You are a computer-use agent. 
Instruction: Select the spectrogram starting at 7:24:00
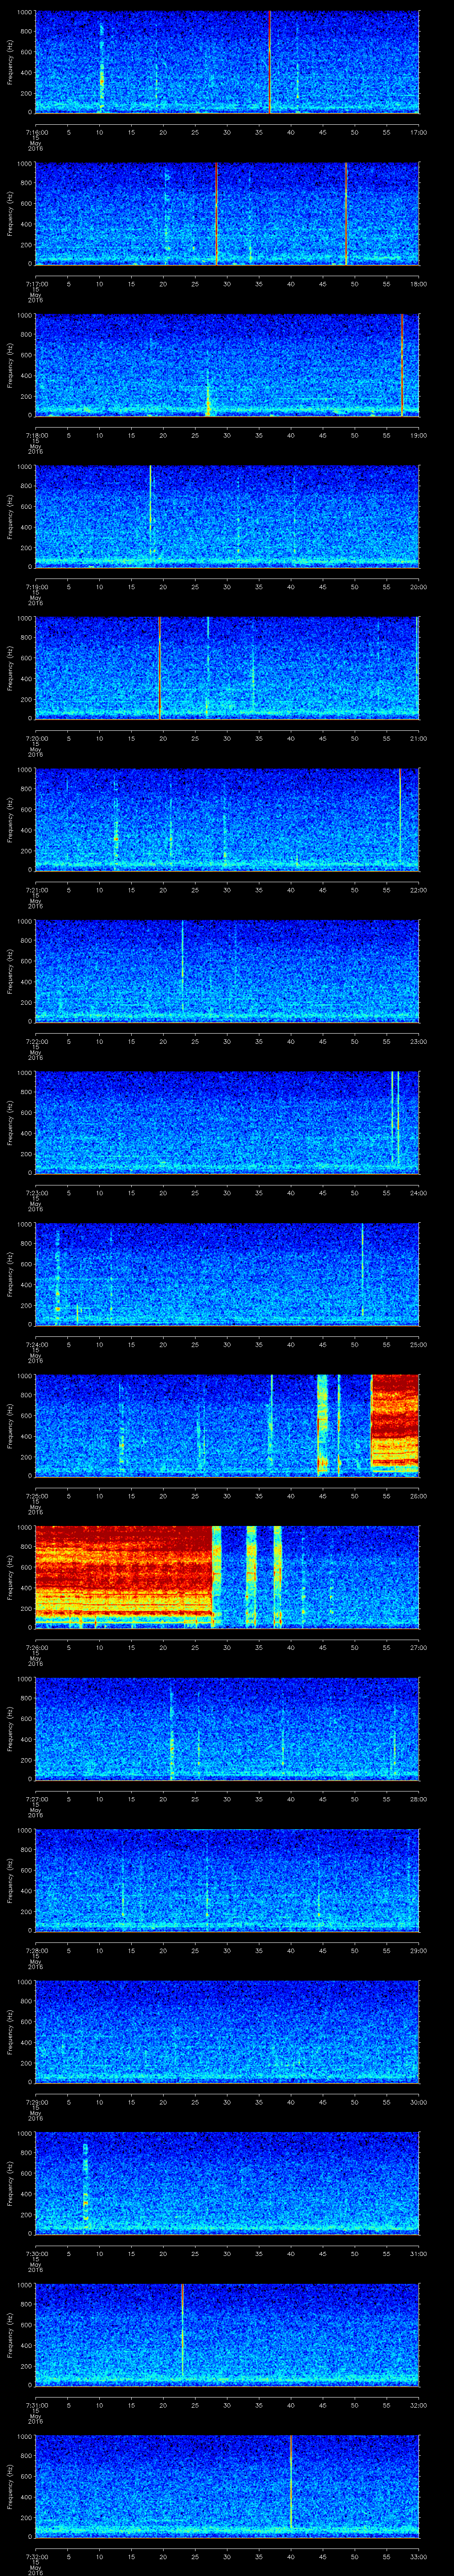227,1274
